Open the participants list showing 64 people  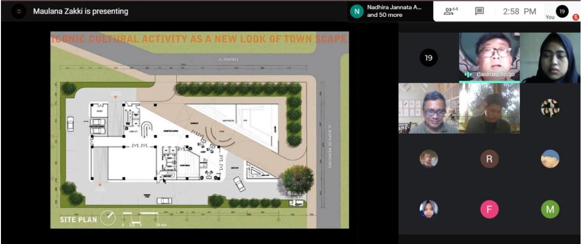pyautogui.click(x=450, y=11)
